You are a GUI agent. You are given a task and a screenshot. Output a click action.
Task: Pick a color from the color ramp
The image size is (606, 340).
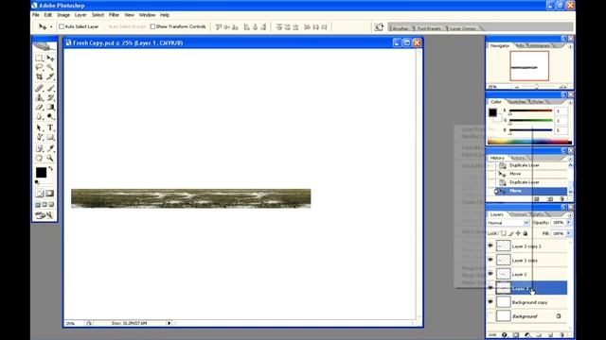click(529, 142)
